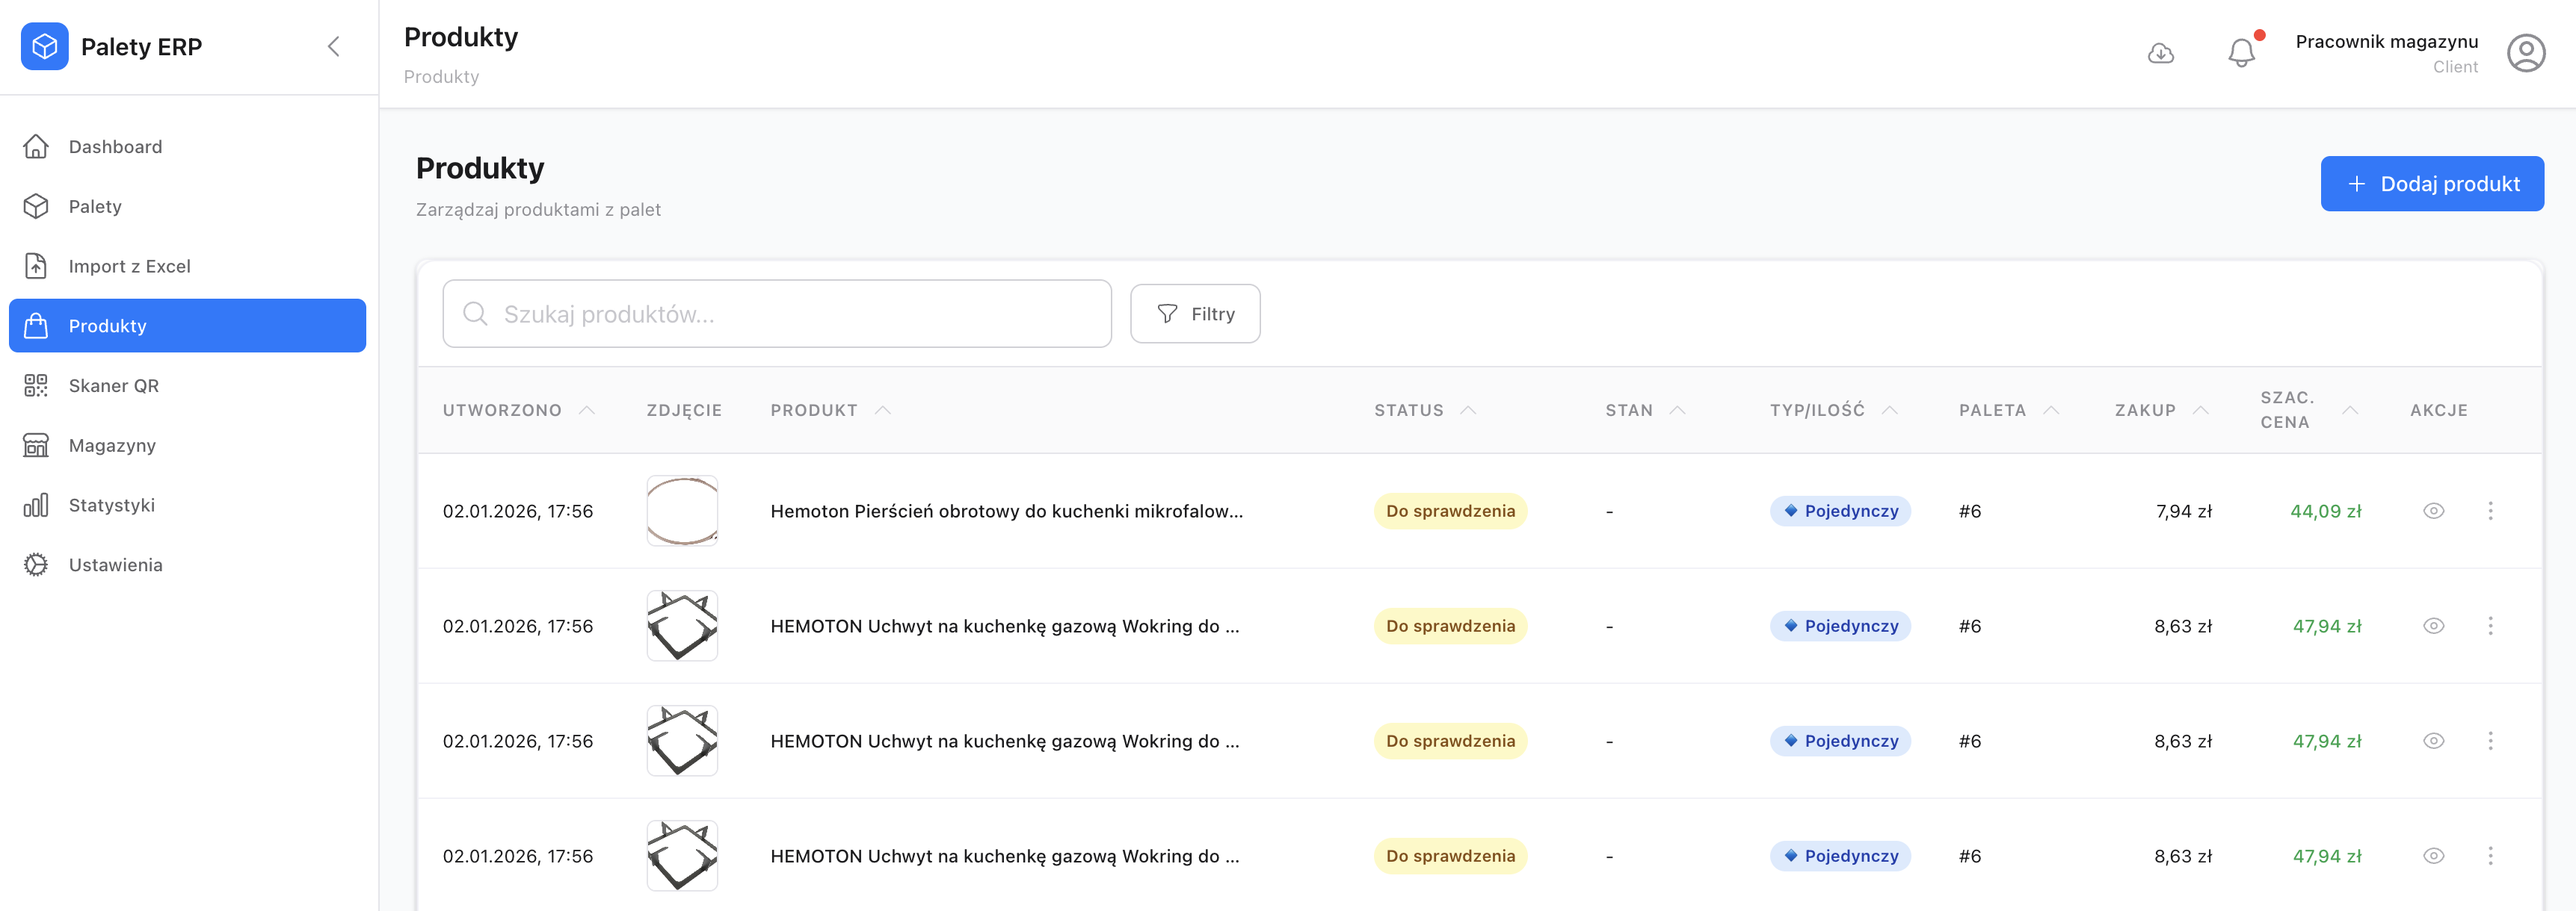Click eye icon on third product row

(x=2433, y=741)
